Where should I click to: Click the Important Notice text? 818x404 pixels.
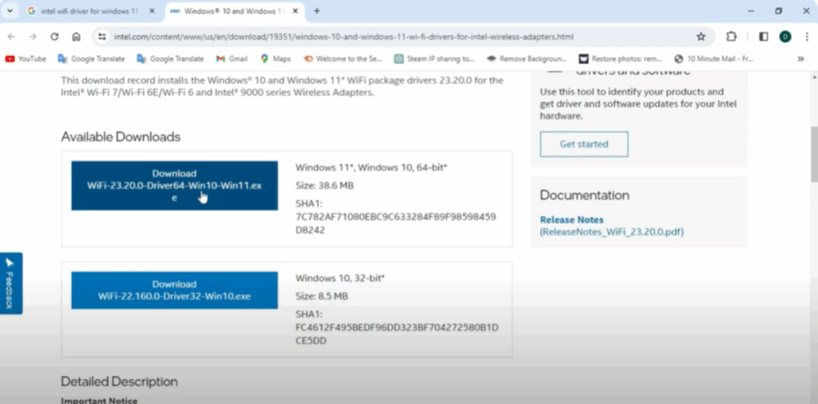[x=99, y=400]
